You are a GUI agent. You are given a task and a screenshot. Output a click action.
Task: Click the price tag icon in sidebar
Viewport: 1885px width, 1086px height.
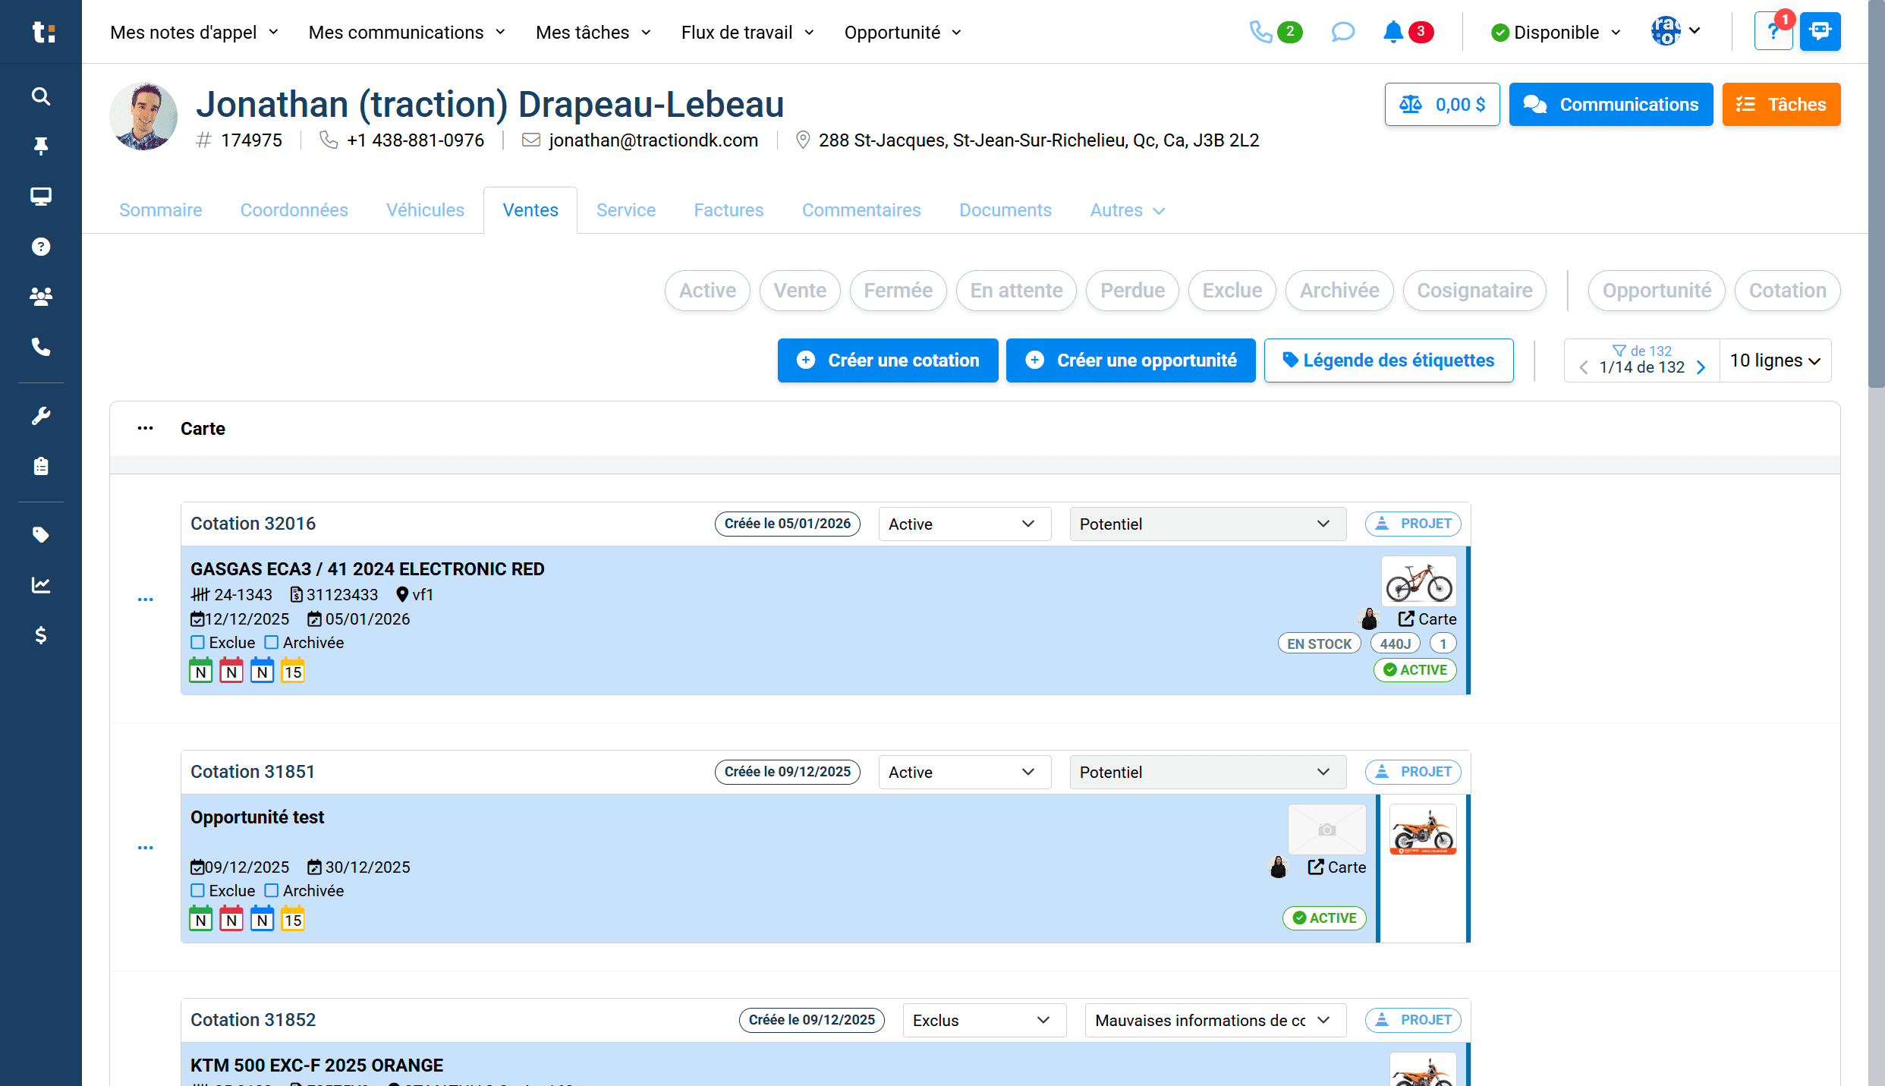tap(41, 535)
